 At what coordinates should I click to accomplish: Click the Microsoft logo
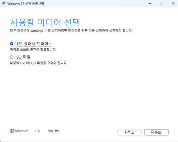pyautogui.click(x=20, y=131)
